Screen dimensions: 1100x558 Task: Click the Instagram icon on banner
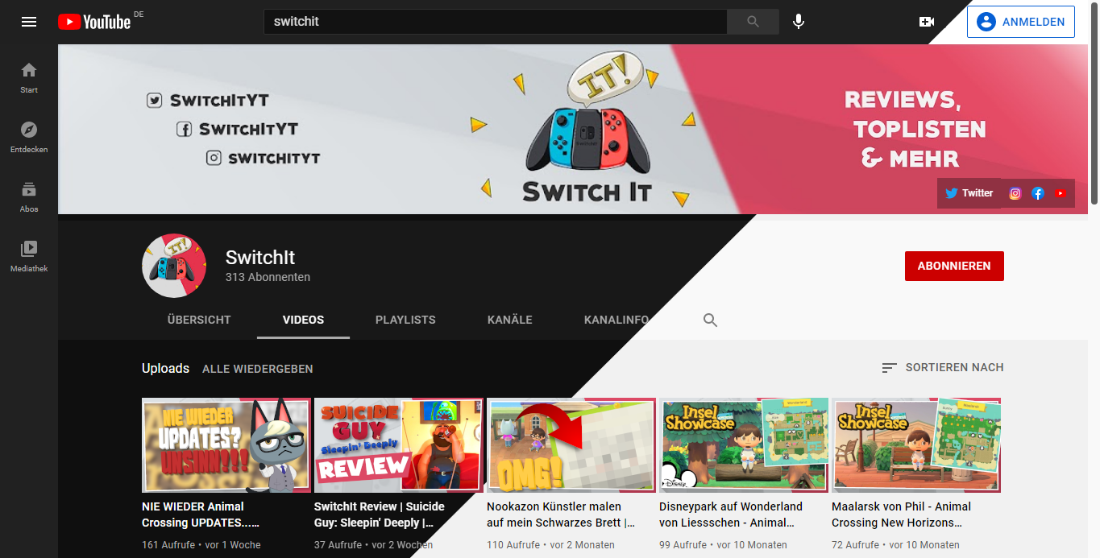1015,193
